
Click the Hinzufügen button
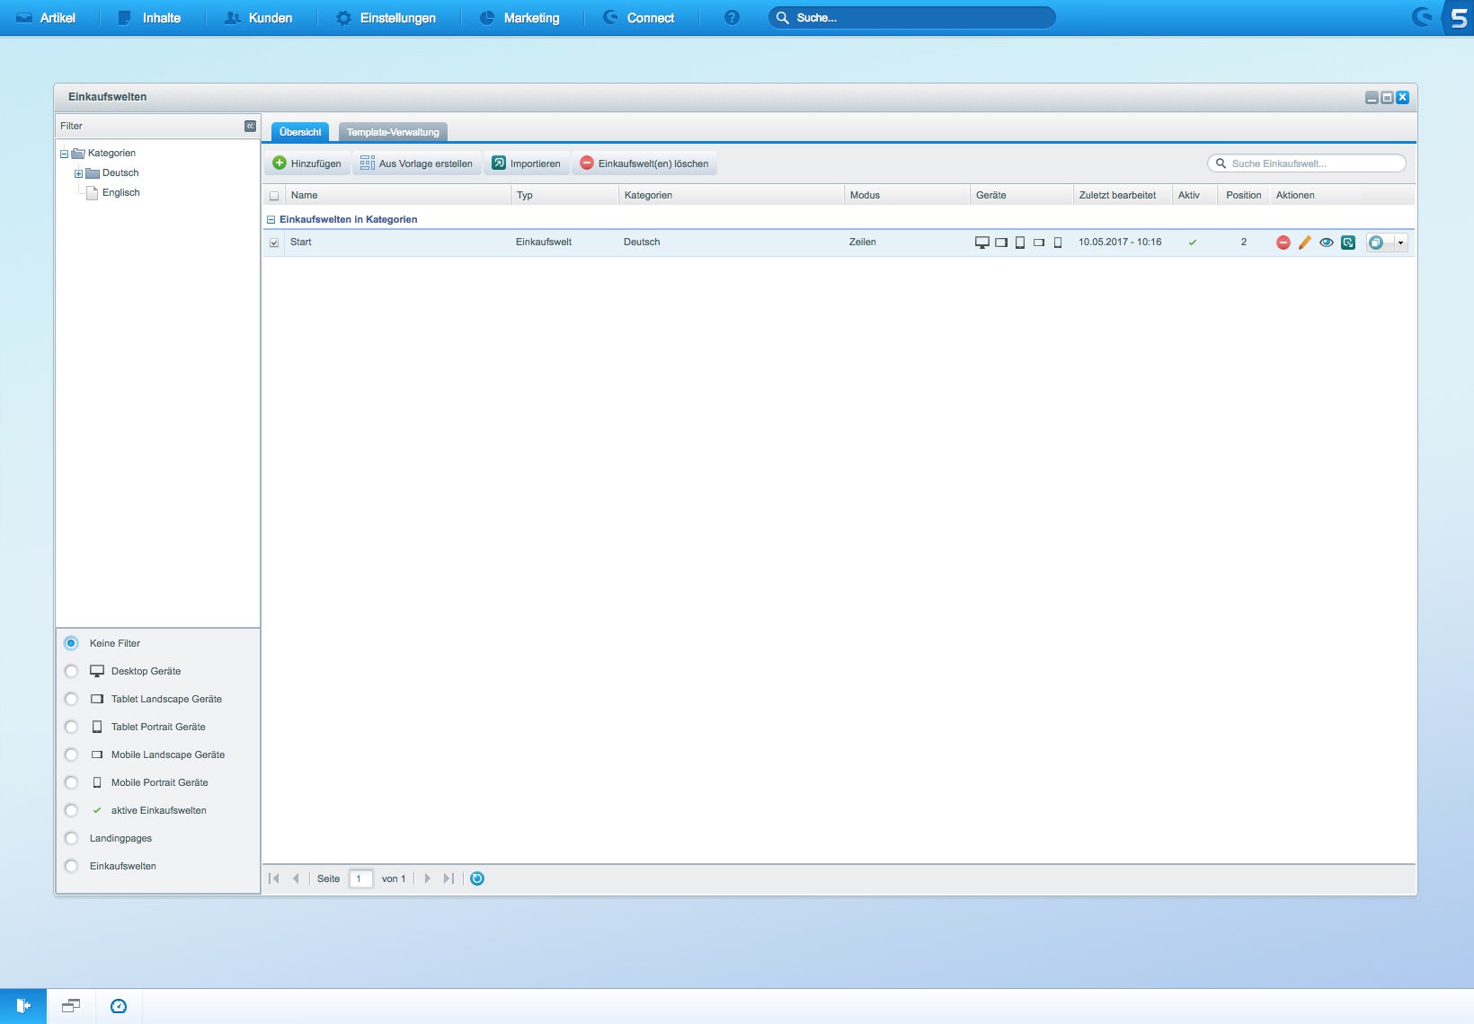point(307,163)
